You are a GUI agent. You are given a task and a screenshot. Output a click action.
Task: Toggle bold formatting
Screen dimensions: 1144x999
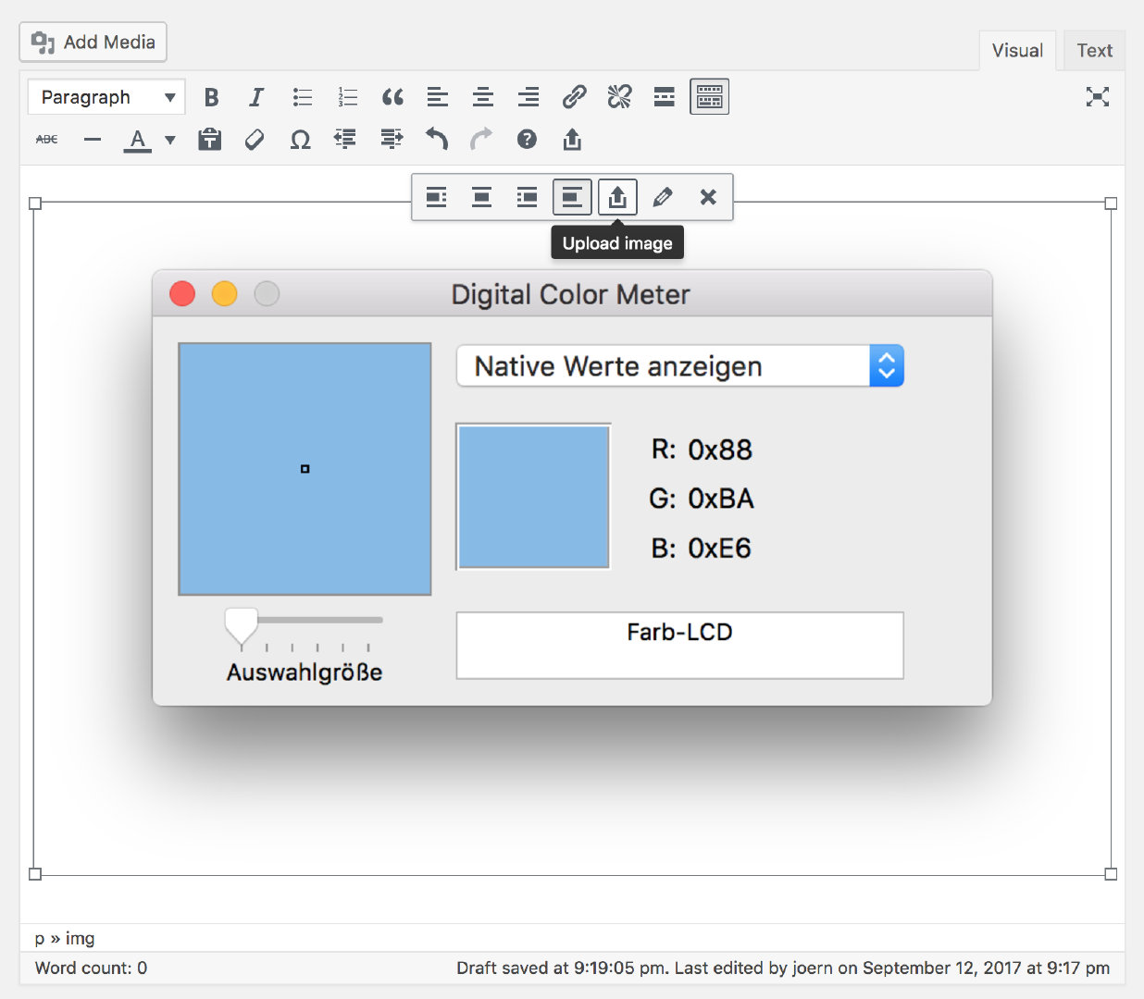click(x=211, y=97)
